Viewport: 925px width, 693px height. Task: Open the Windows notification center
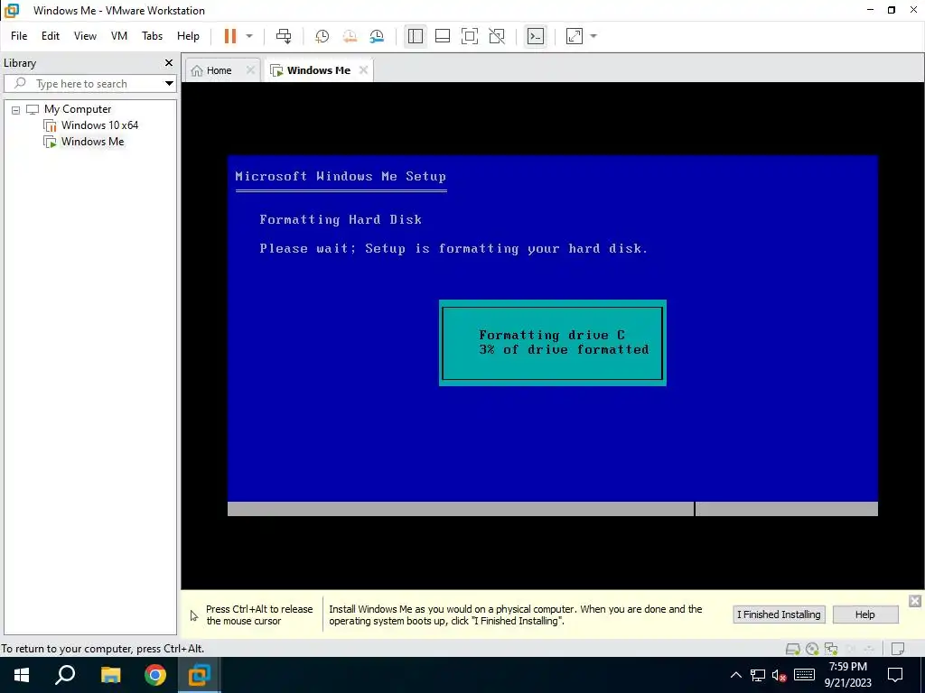(895, 675)
